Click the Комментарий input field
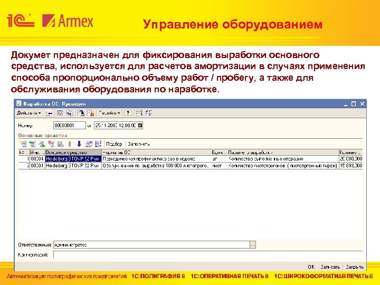The image size is (380, 285). [x=208, y=255]
